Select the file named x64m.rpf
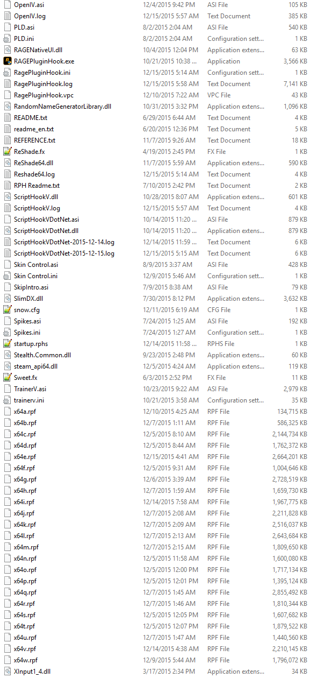The width and height of the screenshot is (332, 685). [26, 547]
